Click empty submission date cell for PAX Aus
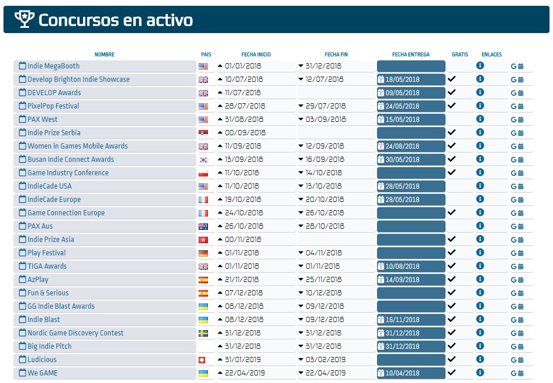This screenshot has width=553, height=383. (x=411, y=226)
